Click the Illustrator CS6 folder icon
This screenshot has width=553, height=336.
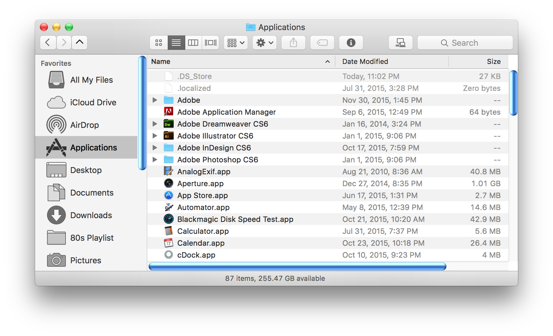(x=169, y=135)
